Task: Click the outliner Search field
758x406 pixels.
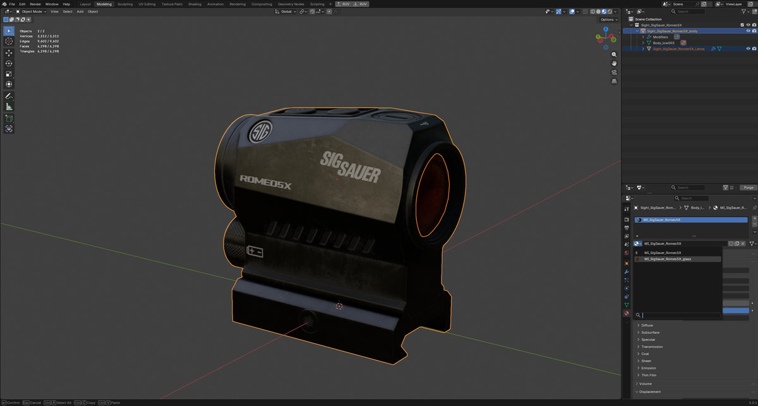Action: (689, 11)
